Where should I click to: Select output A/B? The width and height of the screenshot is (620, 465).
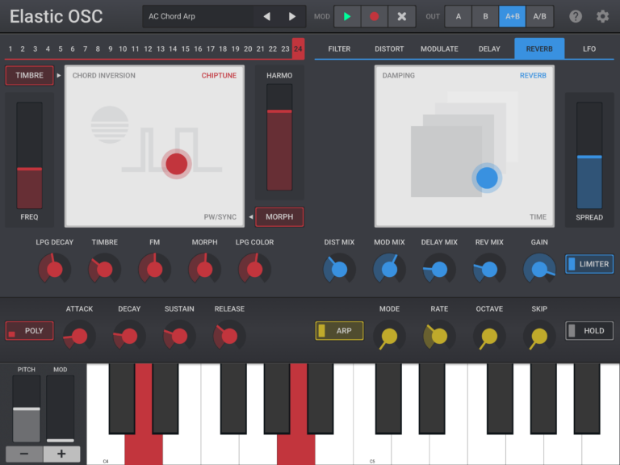539,16
